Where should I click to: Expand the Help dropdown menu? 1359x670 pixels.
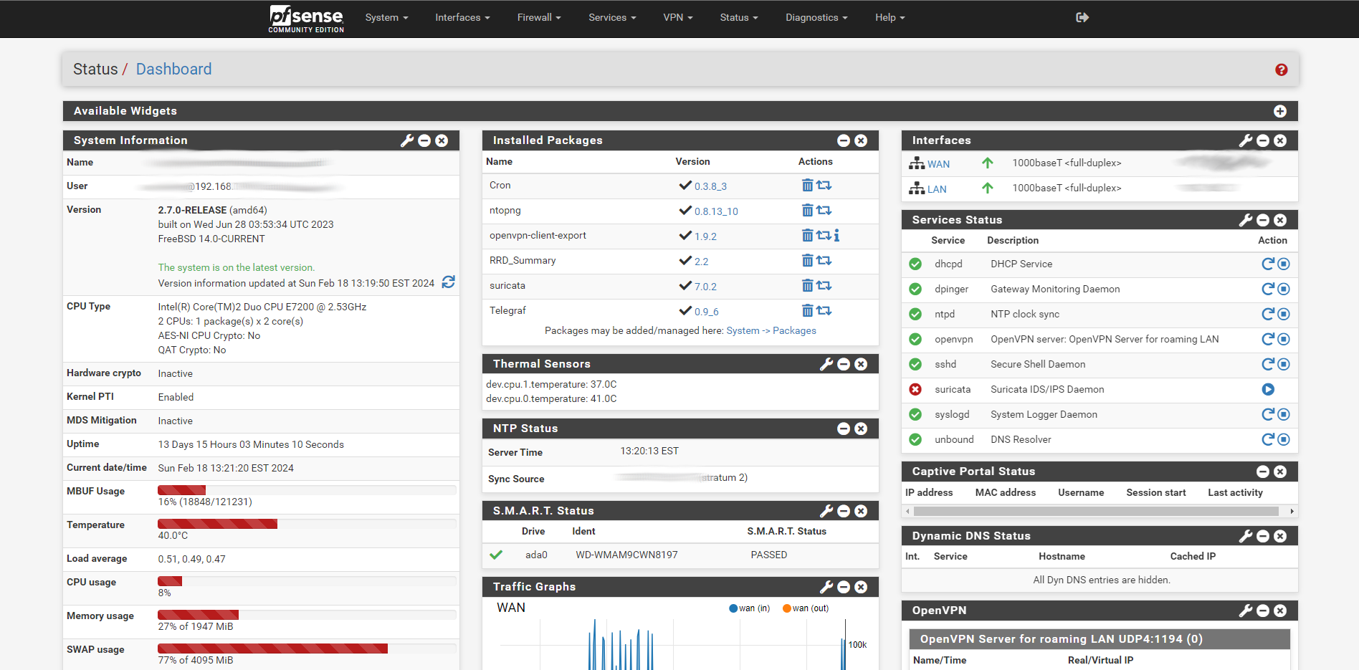(890, 17)
